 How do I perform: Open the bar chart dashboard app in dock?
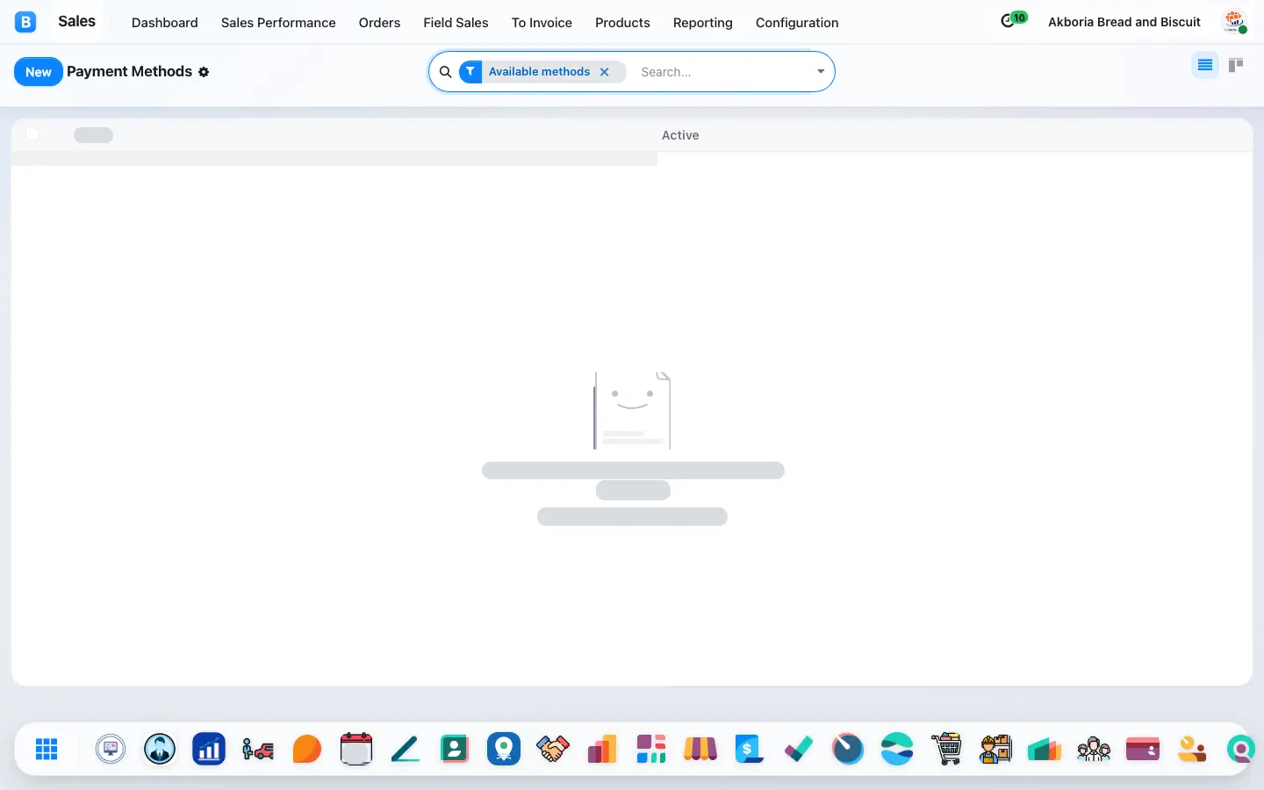pyautogui.click(x=209, y=749)
